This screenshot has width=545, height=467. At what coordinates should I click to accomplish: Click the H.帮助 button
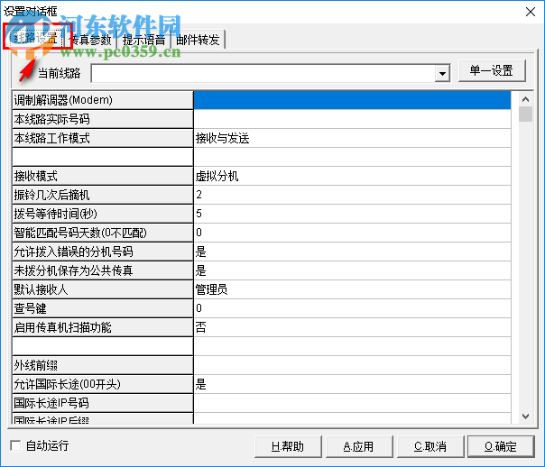[x=288, y=446]
